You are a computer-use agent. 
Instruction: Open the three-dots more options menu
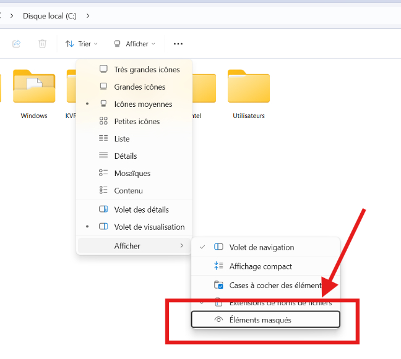[178, 44]
